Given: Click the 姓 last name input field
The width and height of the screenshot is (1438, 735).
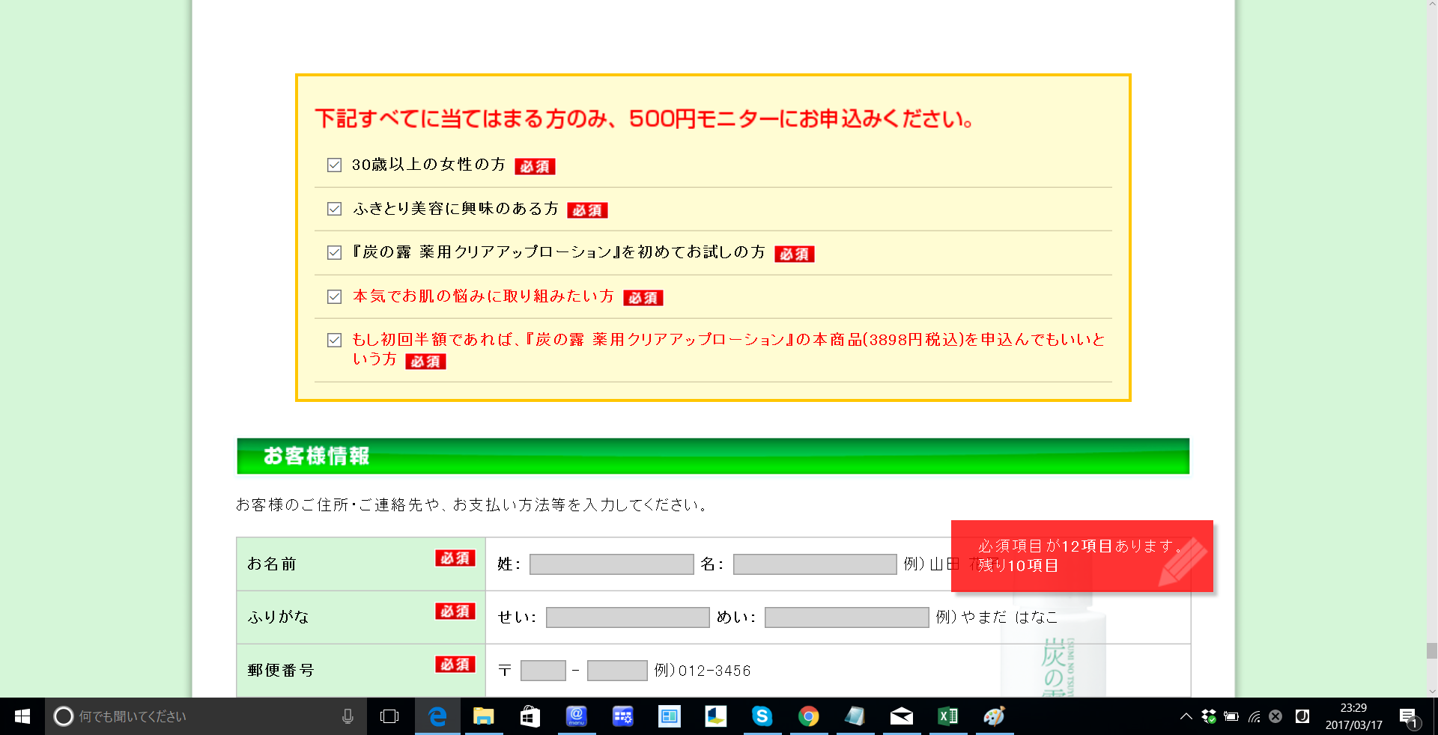Looking at the screenshot, I should (611, 564).
